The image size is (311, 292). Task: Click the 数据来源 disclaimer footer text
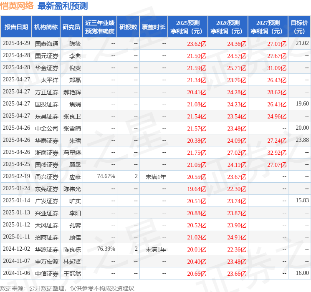tap(67, 288)
